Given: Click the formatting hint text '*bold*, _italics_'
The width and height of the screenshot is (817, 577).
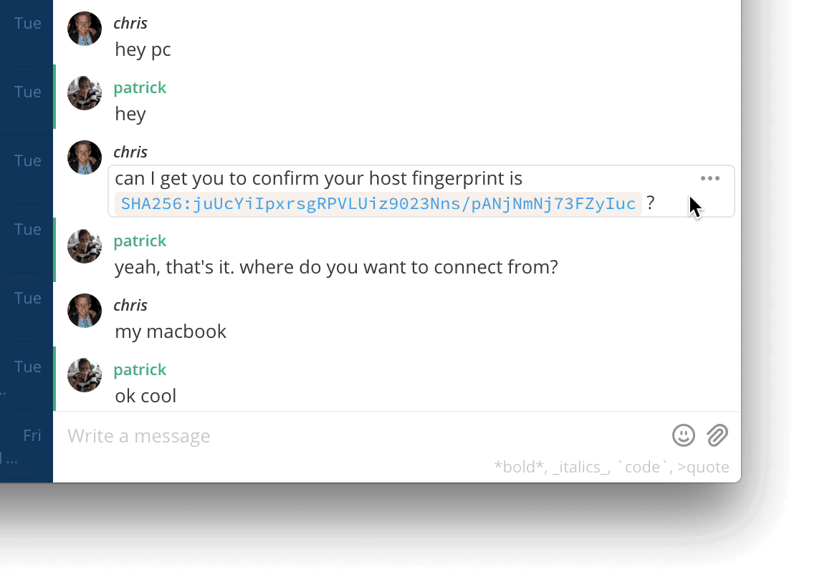Looking at the screenshot, I should (552, 467).
